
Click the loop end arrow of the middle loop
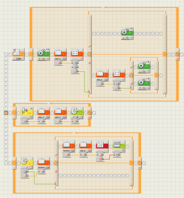point(90,113)
